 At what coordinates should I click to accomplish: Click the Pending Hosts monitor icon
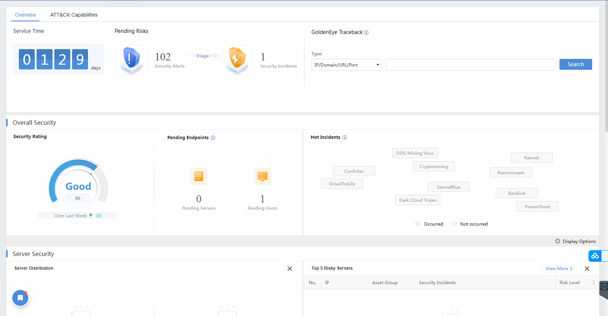(x=262, y=176)
